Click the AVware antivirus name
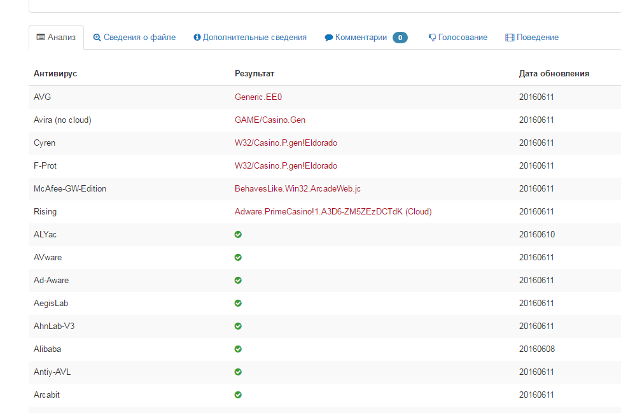This screenshot has width=621, height=413. tap(48, 257)
